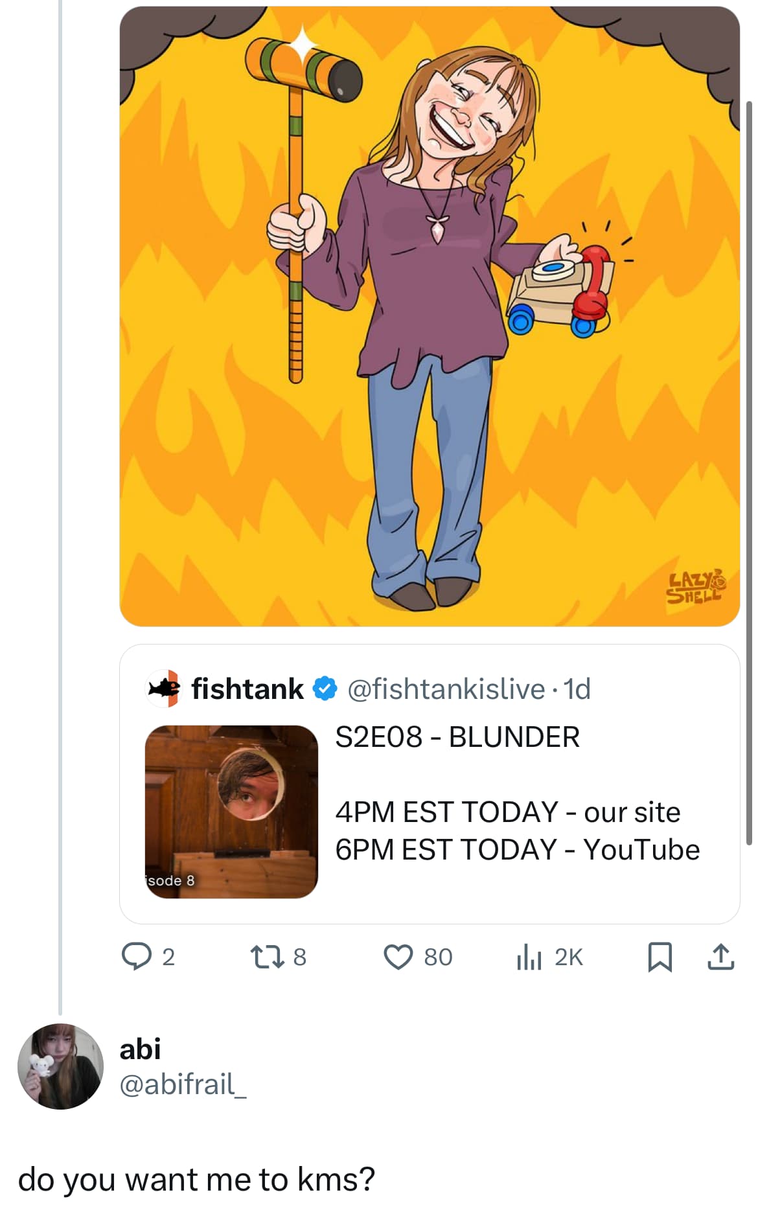Screen dimensions: 758x1223
Task: Click fishtank's blue verified badge
Action: [325, 689]
